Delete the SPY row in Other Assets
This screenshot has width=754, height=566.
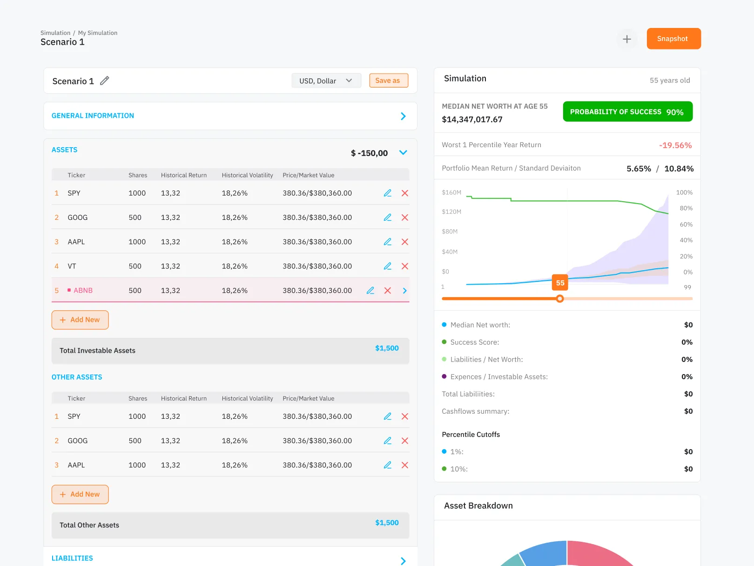pos(404,416)
